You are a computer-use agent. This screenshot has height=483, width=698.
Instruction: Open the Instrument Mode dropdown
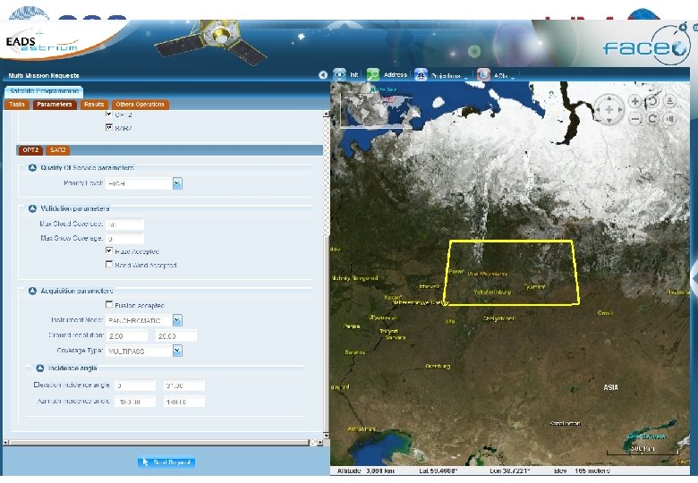click(x=177, y=320)
